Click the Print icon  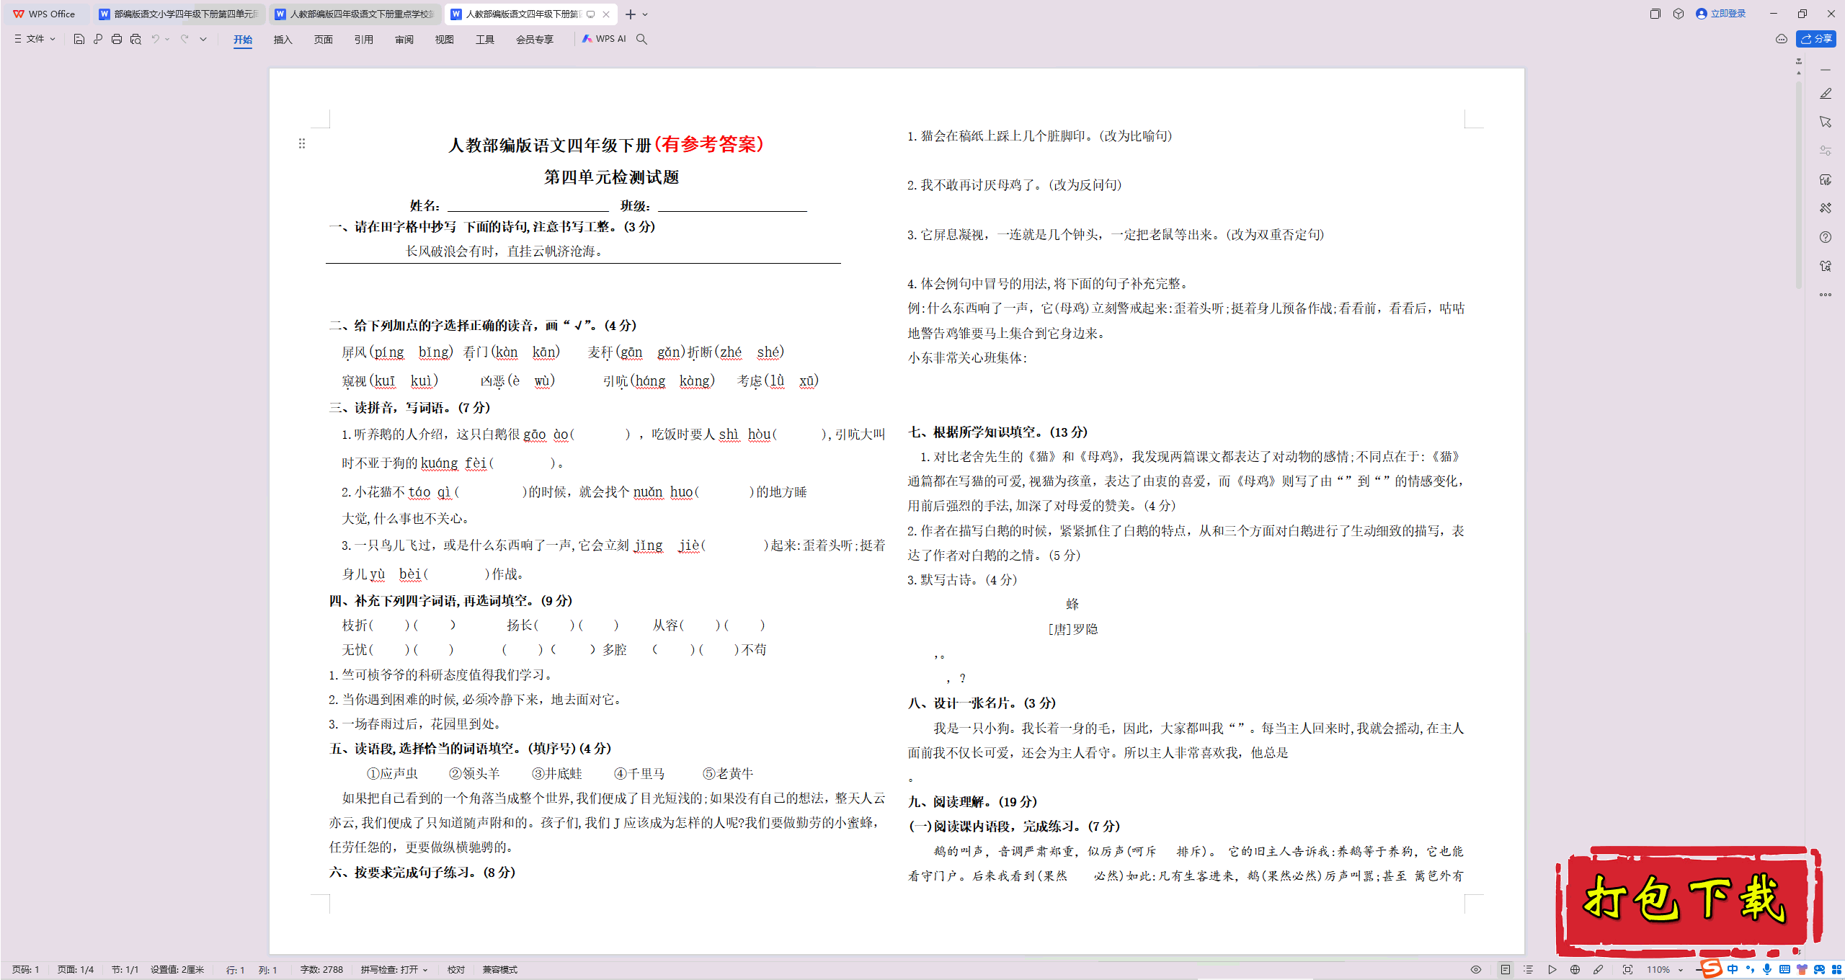point(117,39)
